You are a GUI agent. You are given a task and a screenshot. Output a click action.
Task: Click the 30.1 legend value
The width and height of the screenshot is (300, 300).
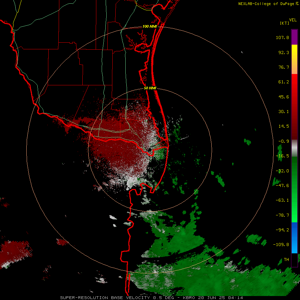tap(284, 112)
